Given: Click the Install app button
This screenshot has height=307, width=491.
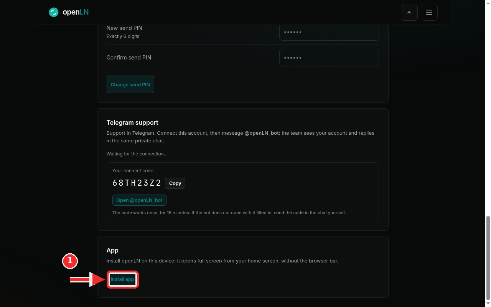Looking at the screenshot, I should [122, 279].
